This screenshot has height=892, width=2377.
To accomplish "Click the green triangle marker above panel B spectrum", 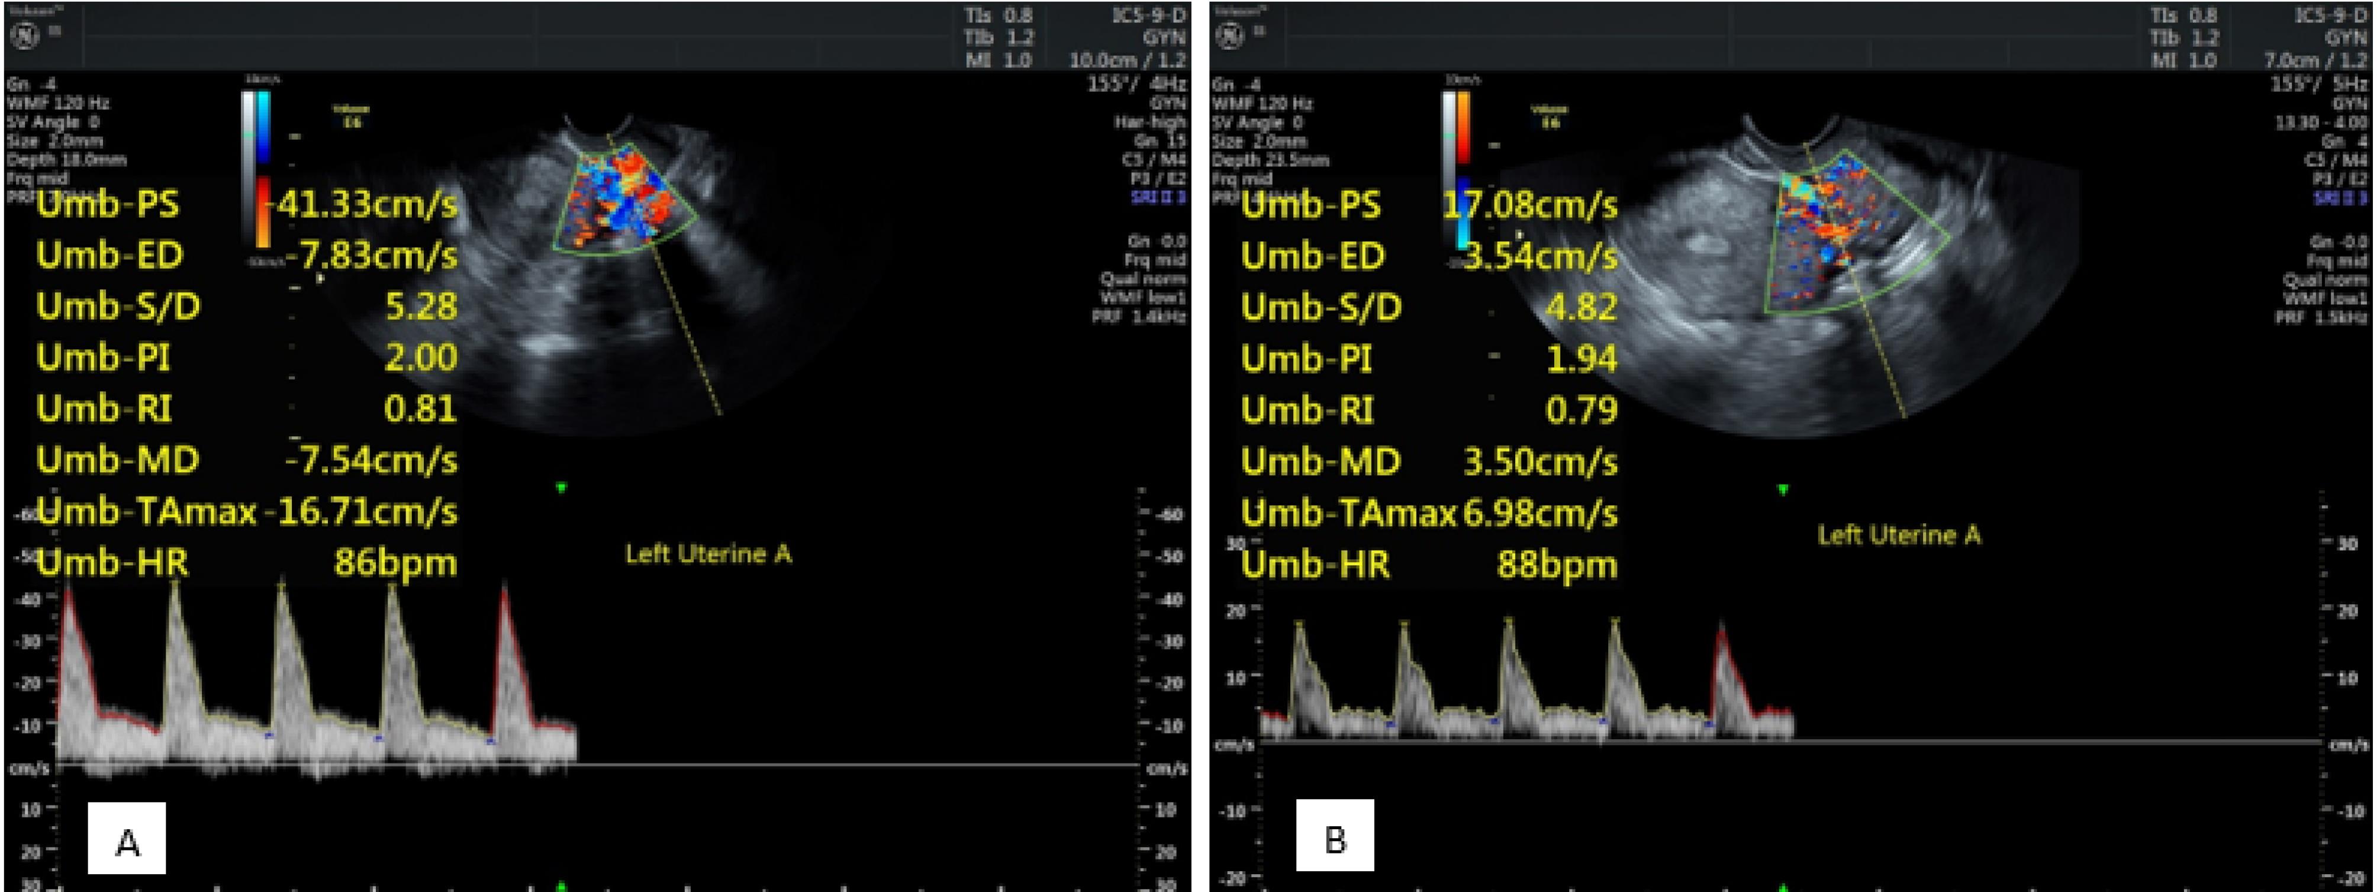I will [x=1783, y=490].
